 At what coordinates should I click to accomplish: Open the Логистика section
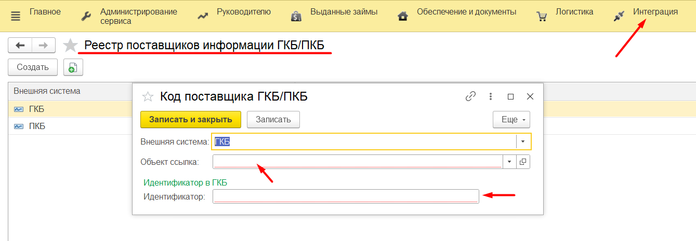coord(574,11)
